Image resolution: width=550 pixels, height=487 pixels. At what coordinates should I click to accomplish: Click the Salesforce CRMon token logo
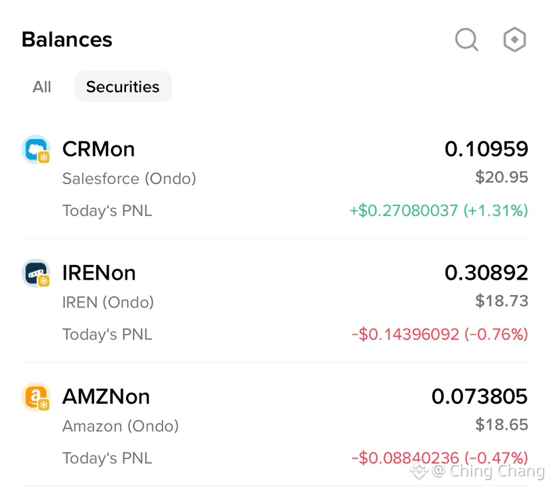(x=36, y=149)
